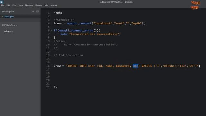The width and height of the screenshot is (206, 116).
Task: Click line number 22 in the gutter
Action: pyautogui.click(x=48, y=87)
